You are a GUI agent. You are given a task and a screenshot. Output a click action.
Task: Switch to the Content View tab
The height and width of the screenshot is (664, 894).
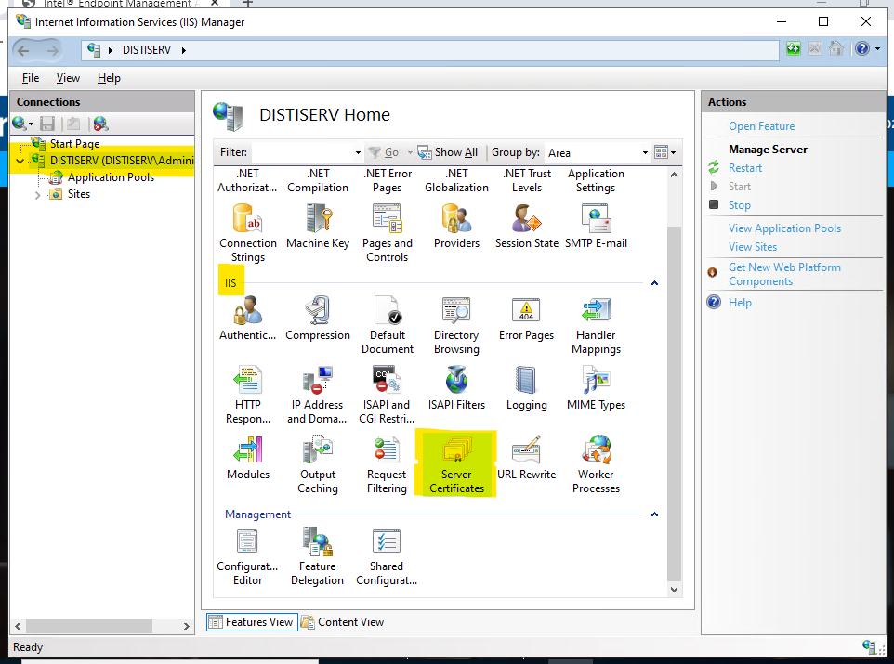[342, 622]
